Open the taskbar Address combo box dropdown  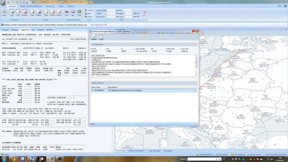click(x=216, y=159)
